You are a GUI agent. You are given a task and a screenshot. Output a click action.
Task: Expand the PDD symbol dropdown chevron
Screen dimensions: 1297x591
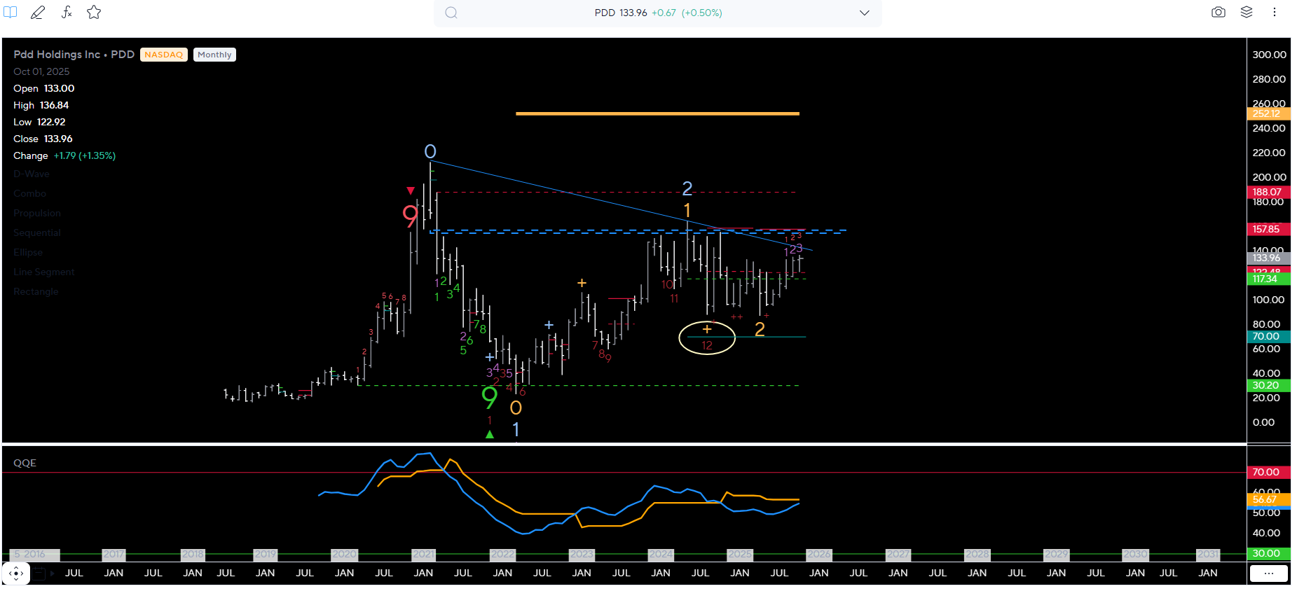(x=864, y=13)
